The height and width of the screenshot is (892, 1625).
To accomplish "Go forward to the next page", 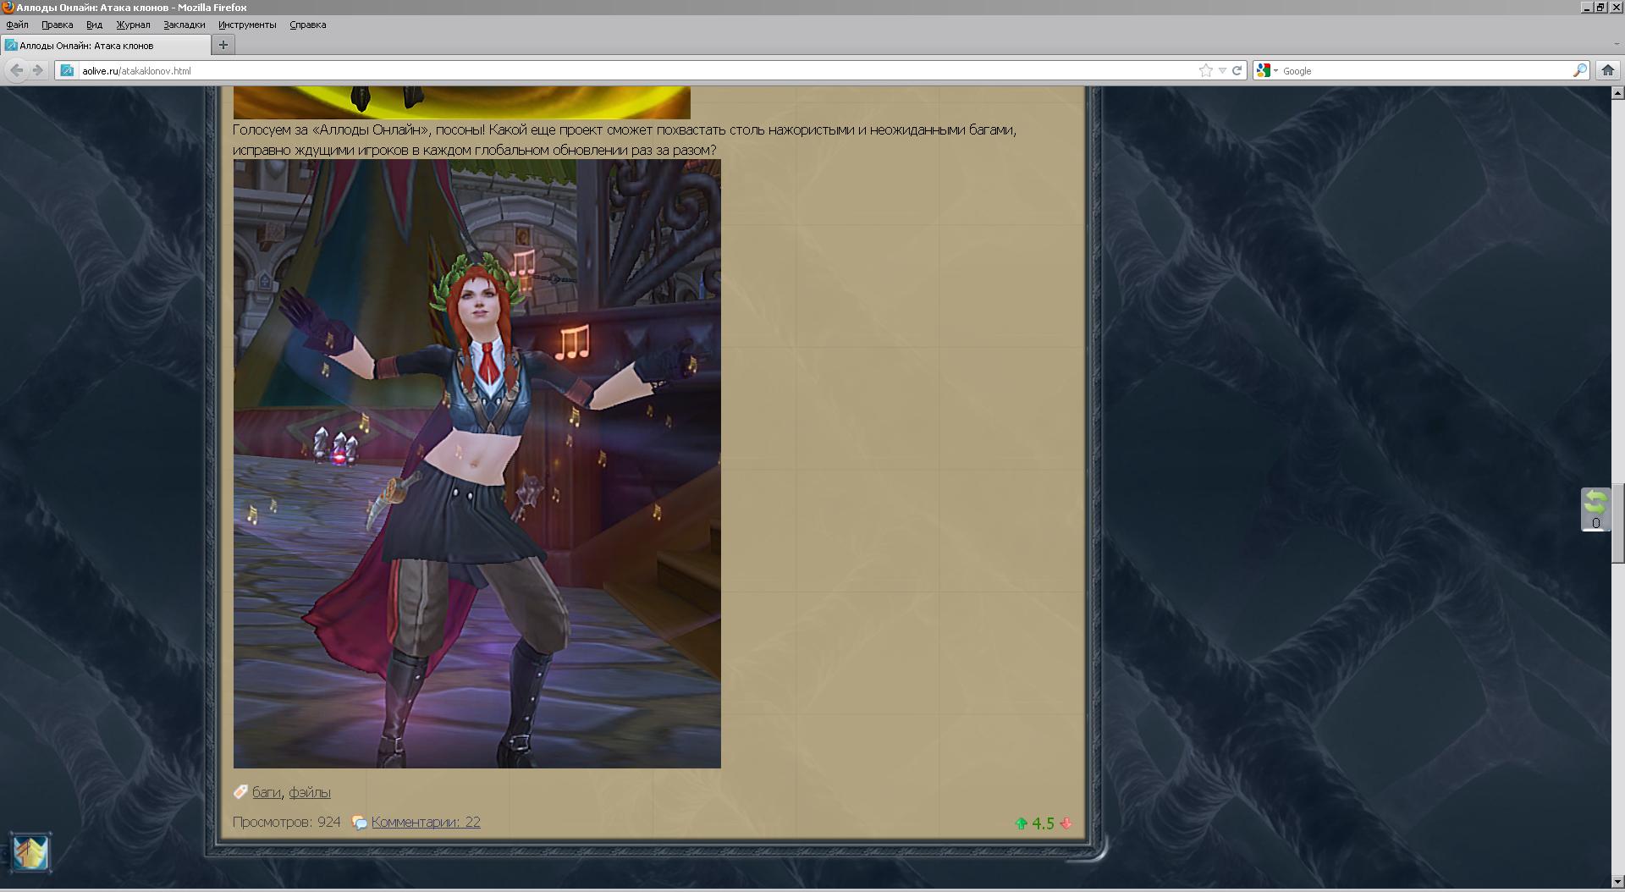I will point(37,70).
